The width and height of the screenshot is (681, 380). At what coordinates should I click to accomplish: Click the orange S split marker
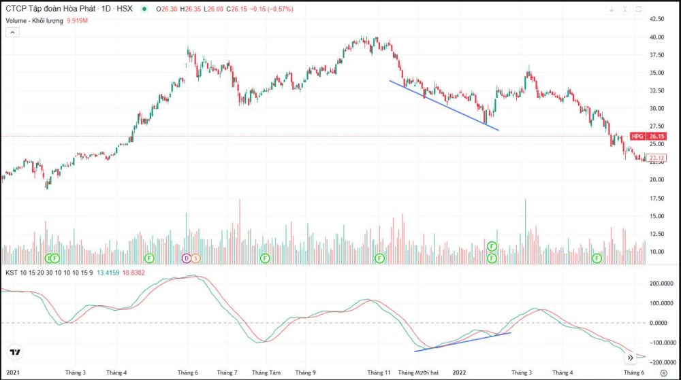pyautogui.click(x=195, y=258)
